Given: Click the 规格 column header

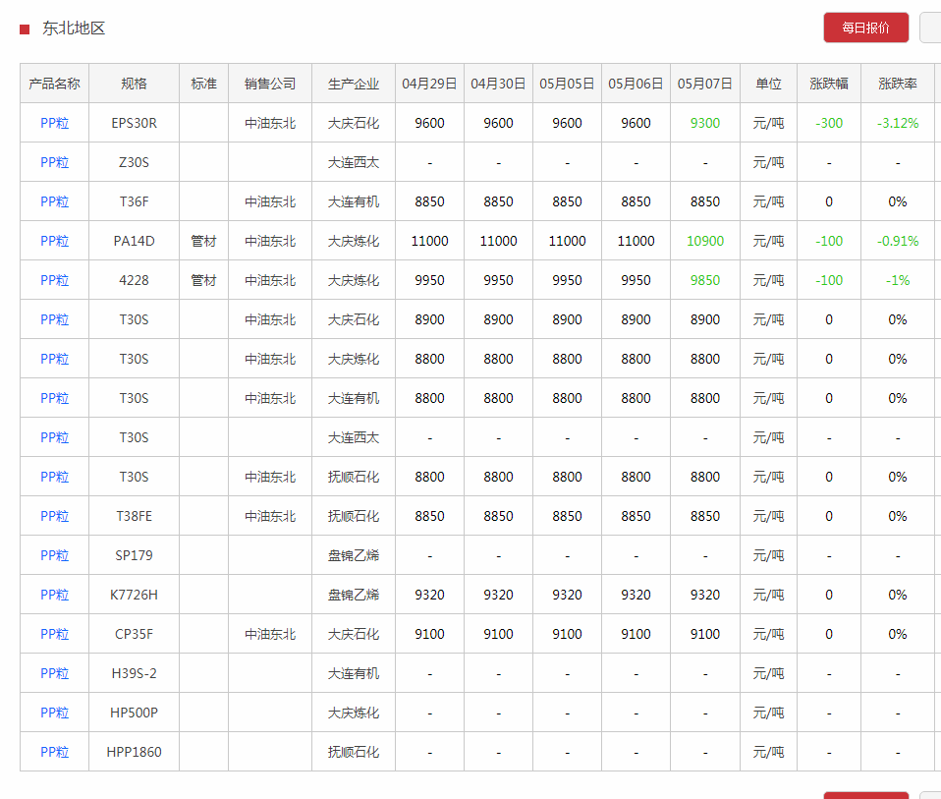Looking at the screenshot, I should point(134,84).
